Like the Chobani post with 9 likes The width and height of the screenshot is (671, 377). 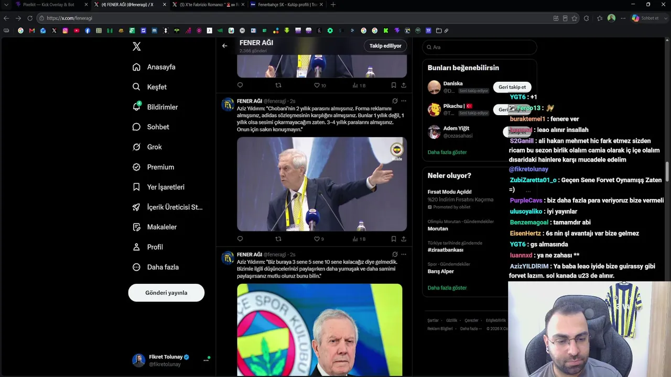pyautogui.click(x=319, y=239)
